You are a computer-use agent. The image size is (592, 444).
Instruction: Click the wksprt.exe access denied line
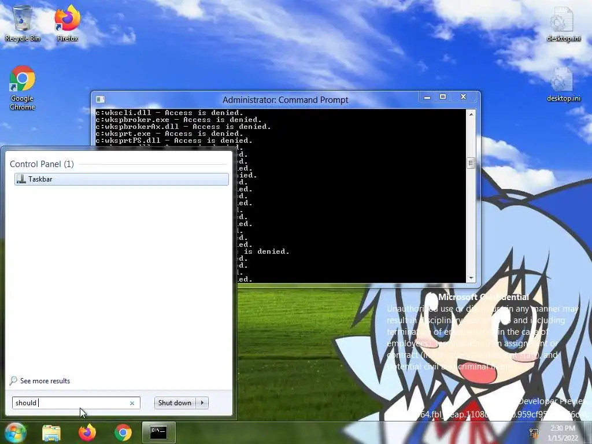[x=169, y=134]
